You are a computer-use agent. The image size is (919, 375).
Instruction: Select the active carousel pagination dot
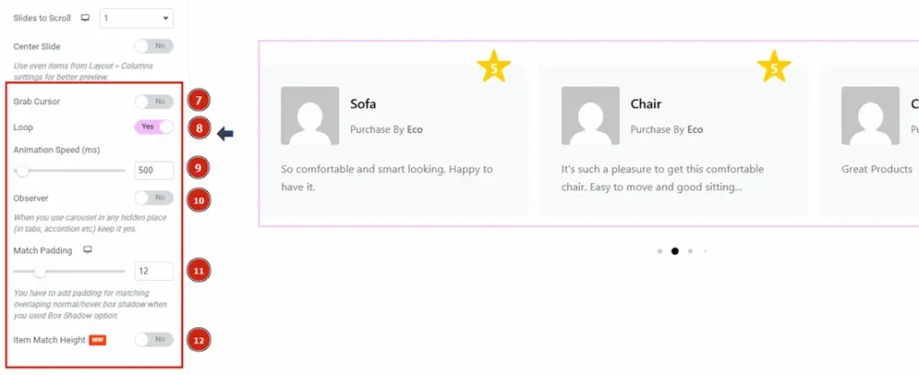[675, 251]
